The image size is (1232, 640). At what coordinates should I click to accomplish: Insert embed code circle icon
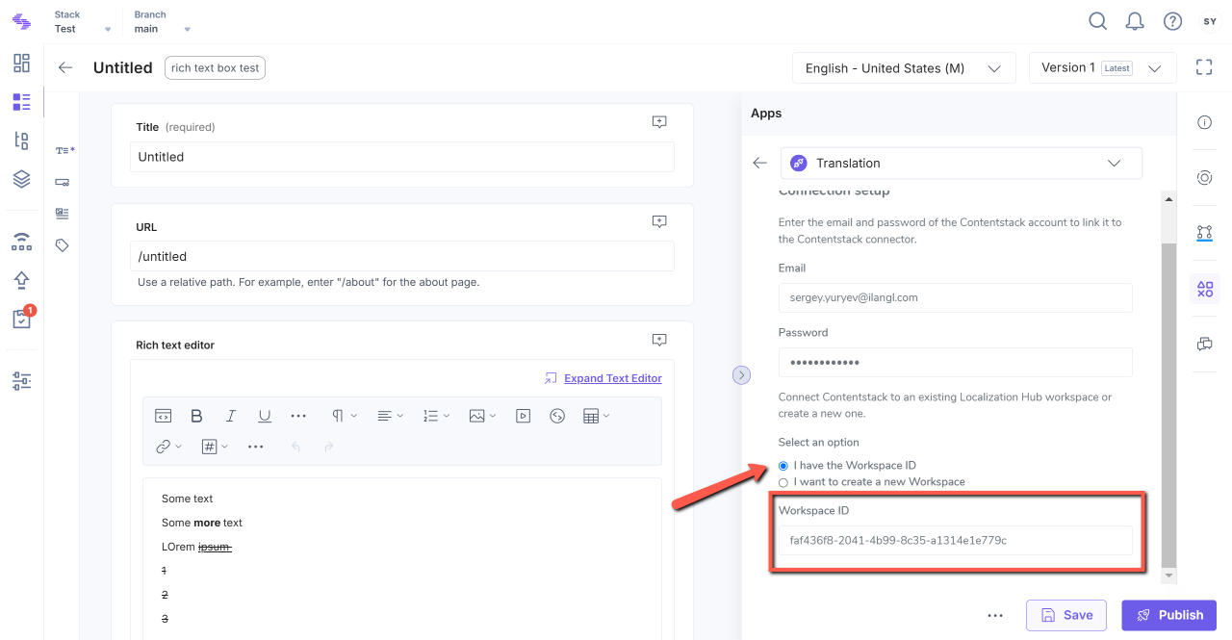pos(556,416)
